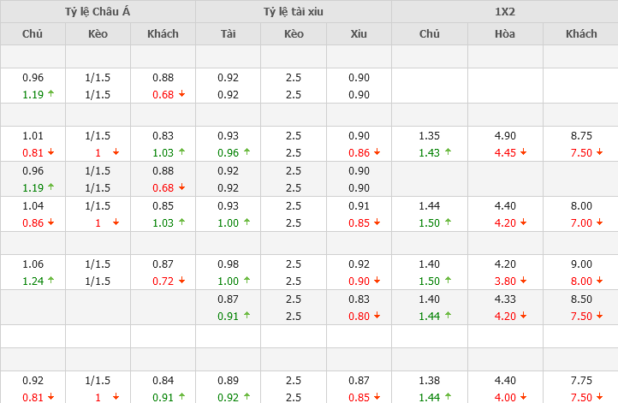618x403 pixels.
Task: Click the green up arrow beside 0.96
Action: pyautogui.click(x=247, y=153)
